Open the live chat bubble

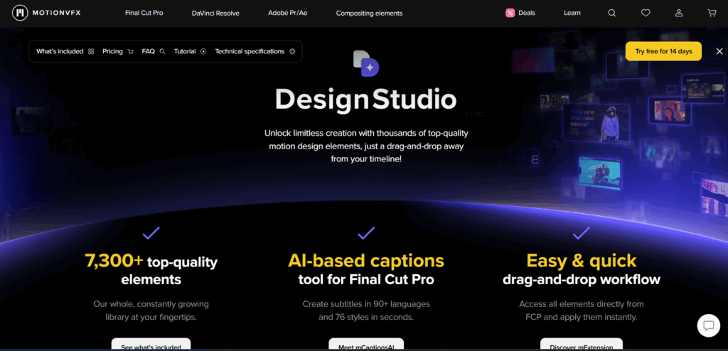point(708,326)
